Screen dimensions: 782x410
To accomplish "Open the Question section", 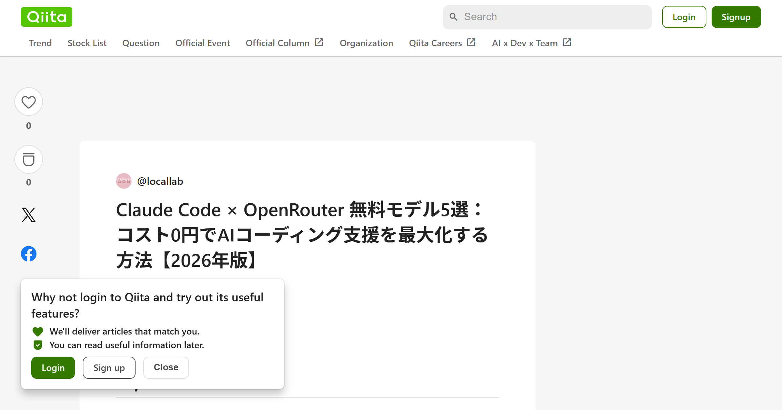I will [x=141, y=43].
